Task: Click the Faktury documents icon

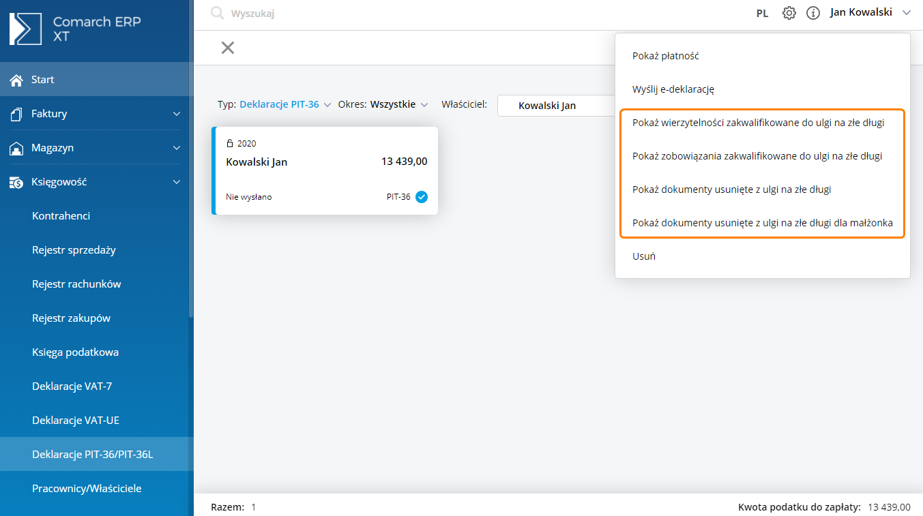Action: tap(16, 114)
